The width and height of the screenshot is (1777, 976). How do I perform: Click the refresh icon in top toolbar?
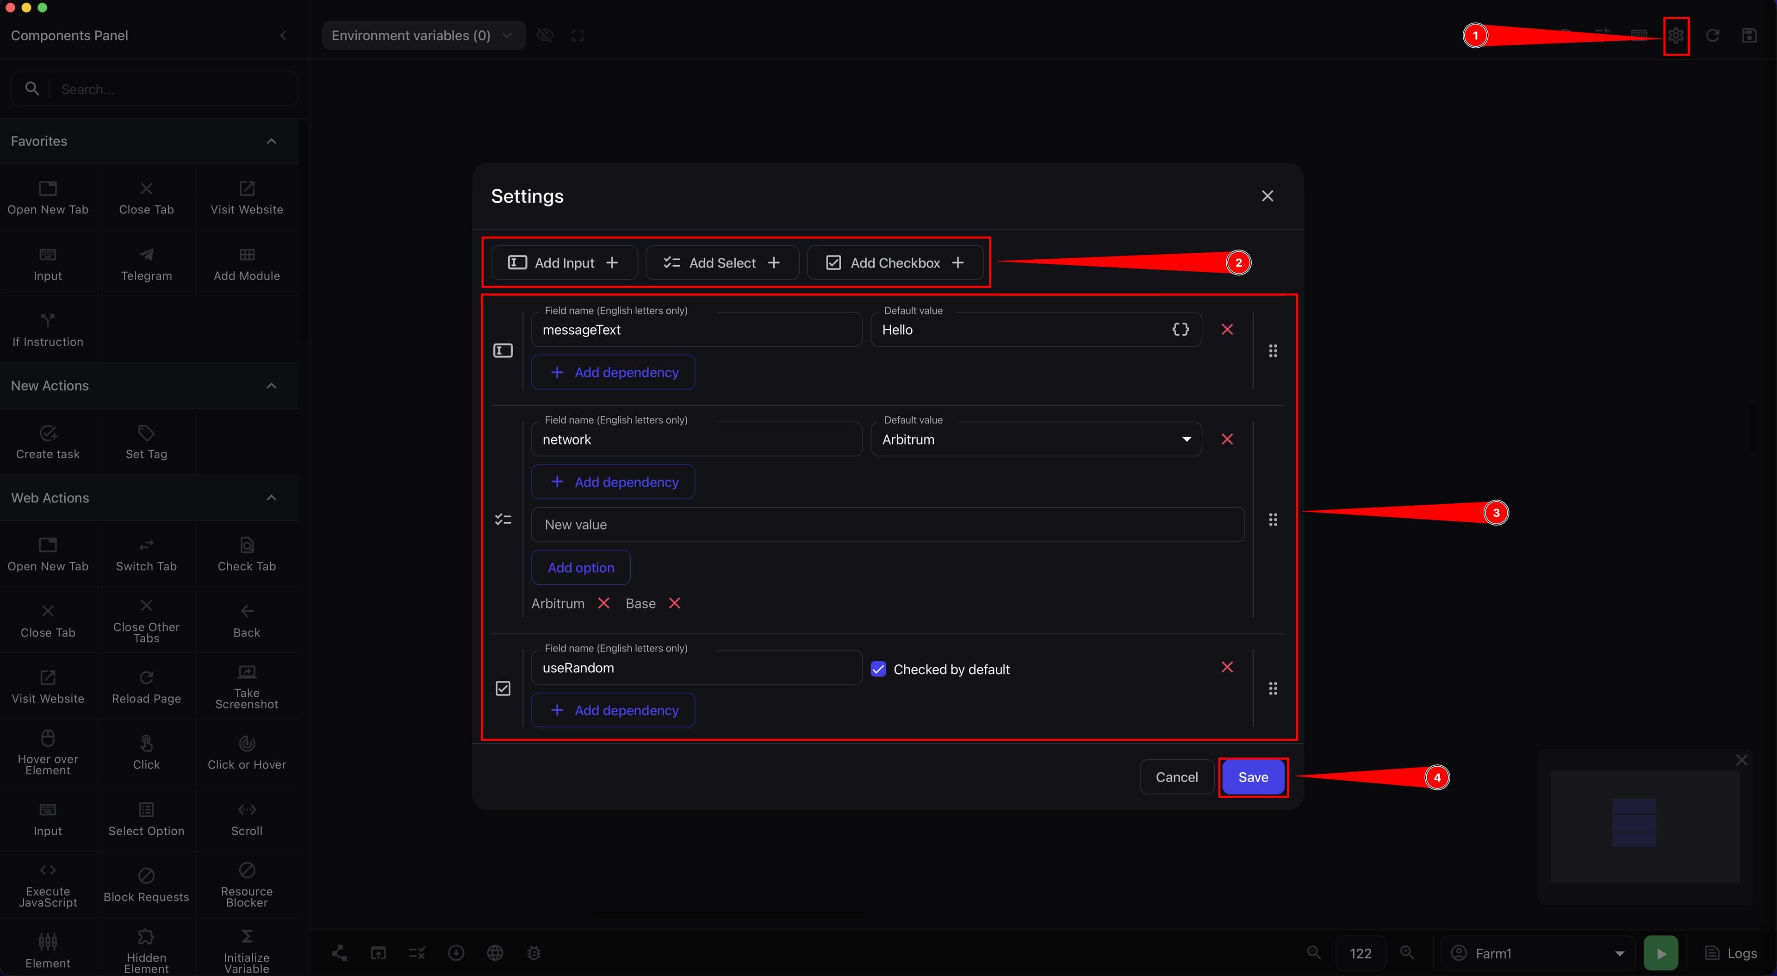[1712, 35]
